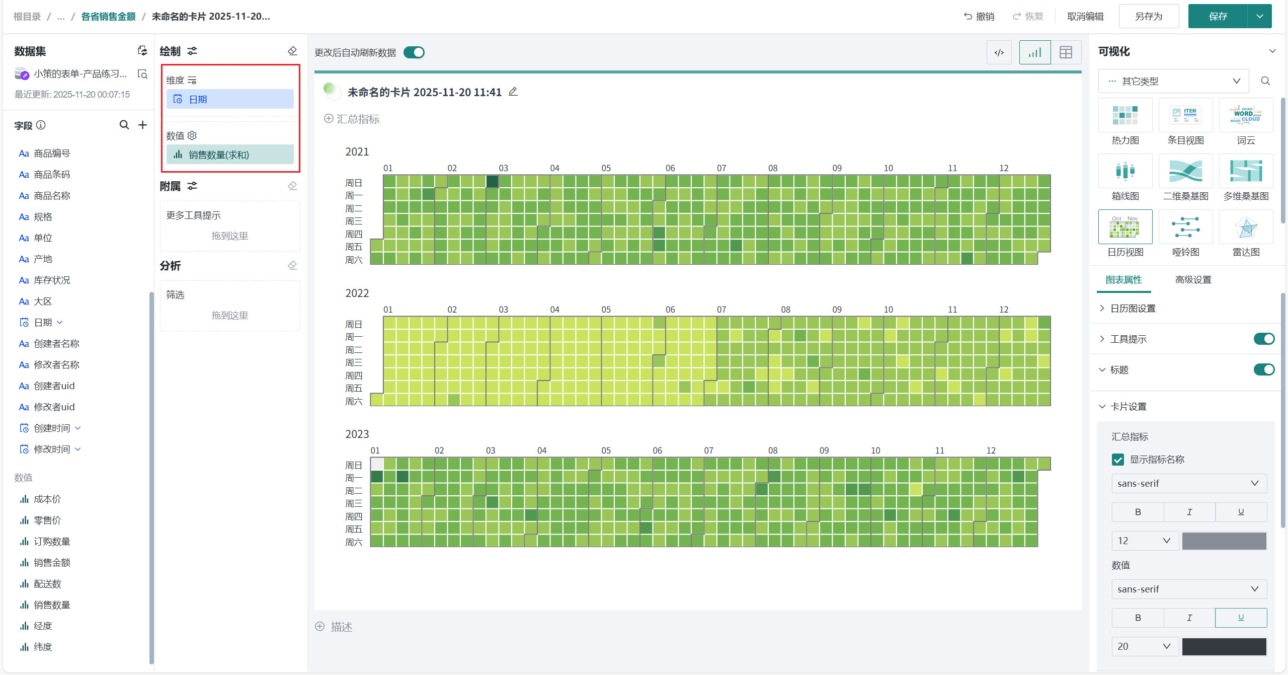
Task: Add a new field with plus icon
Action: 143,125
